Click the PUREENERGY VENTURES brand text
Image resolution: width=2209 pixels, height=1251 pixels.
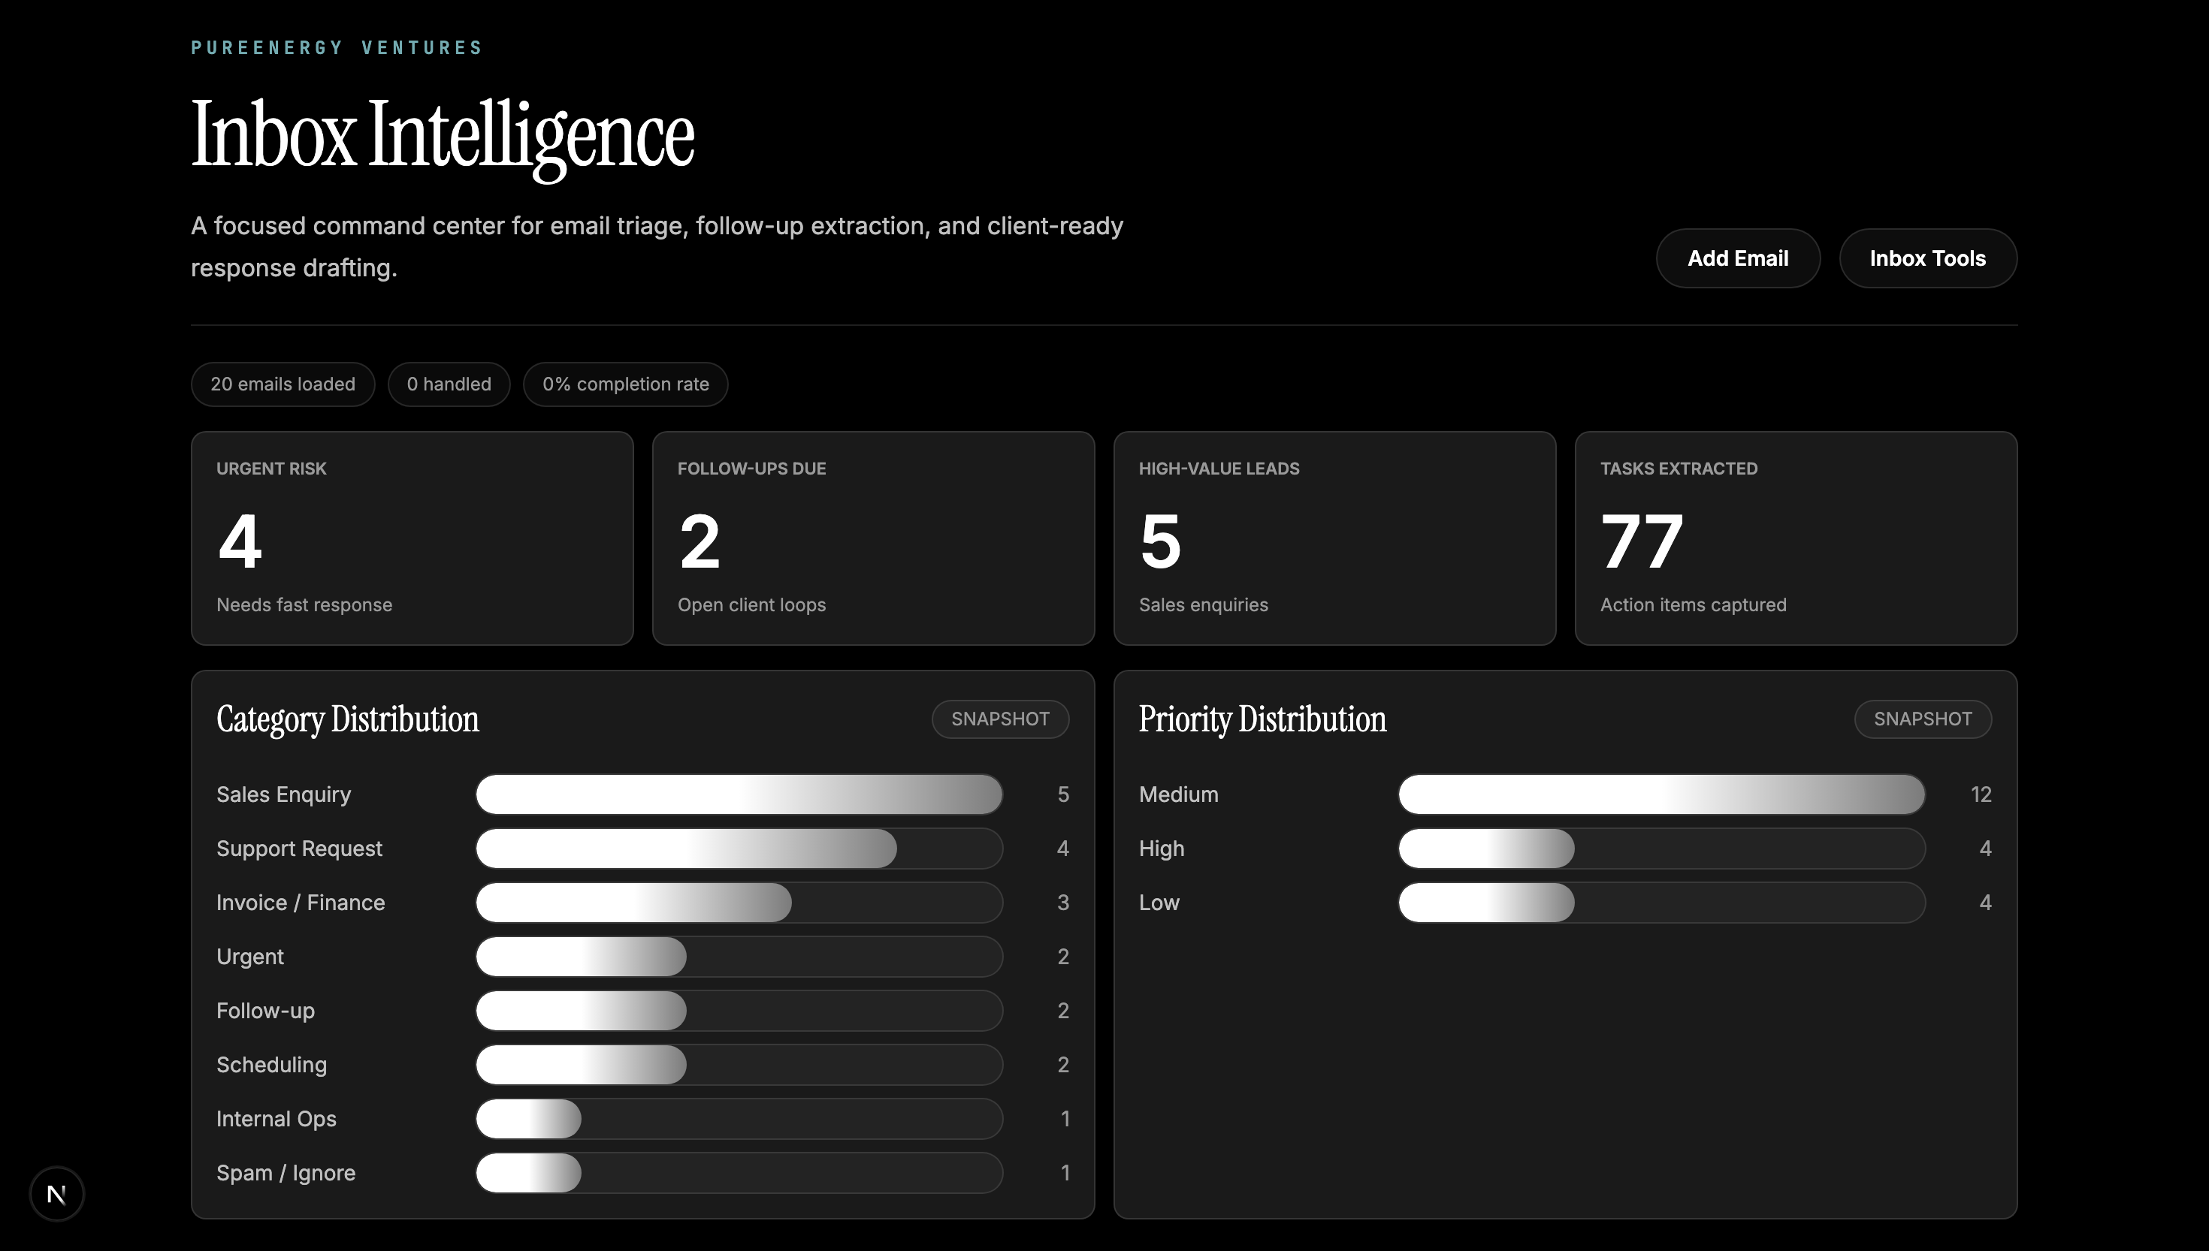point(337,48)
